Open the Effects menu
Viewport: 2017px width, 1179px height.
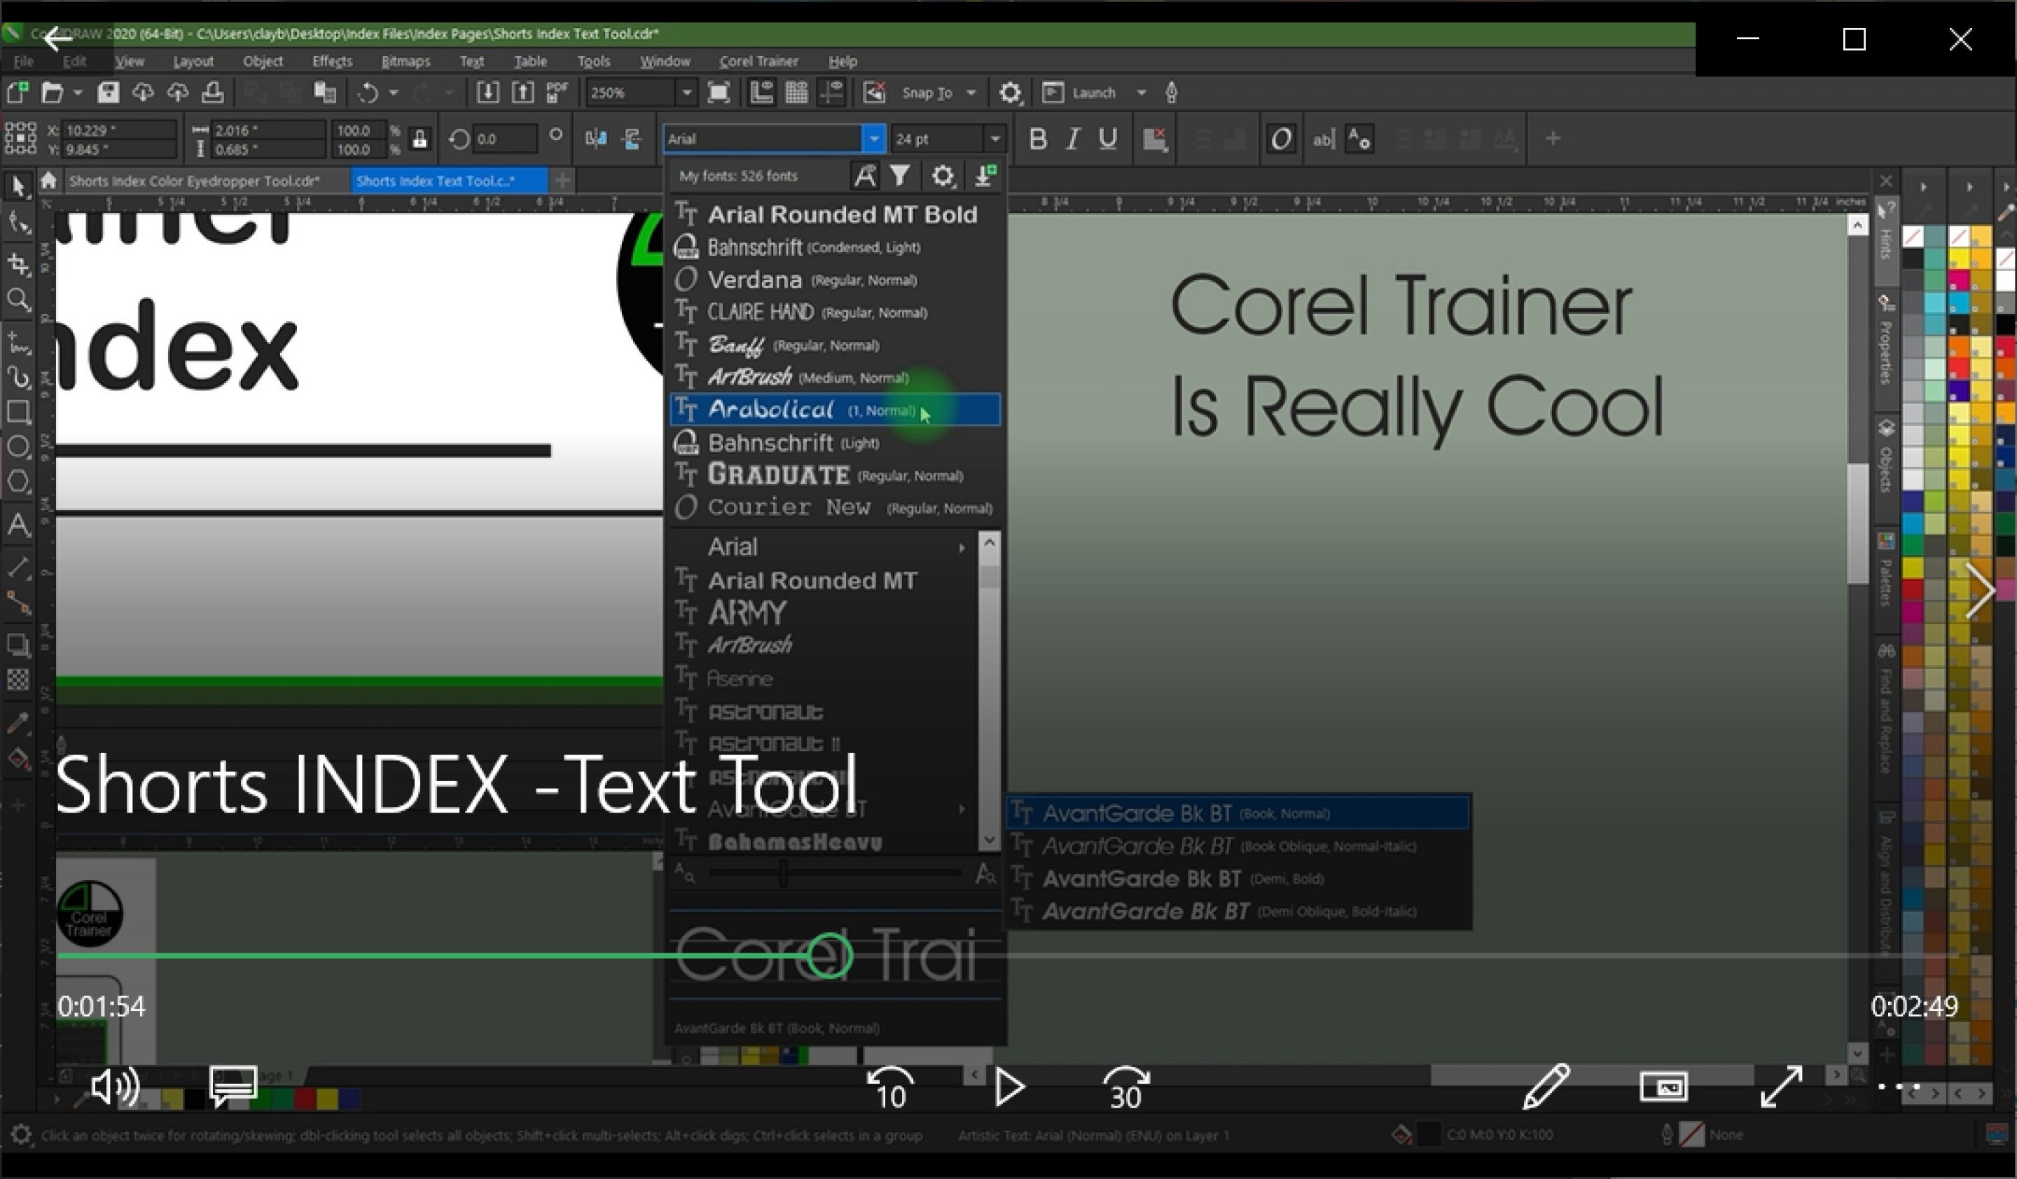click(x=331, y=62)
